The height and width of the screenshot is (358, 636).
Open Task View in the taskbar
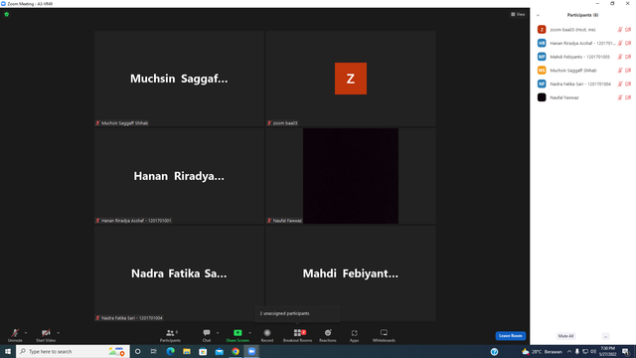154,351
